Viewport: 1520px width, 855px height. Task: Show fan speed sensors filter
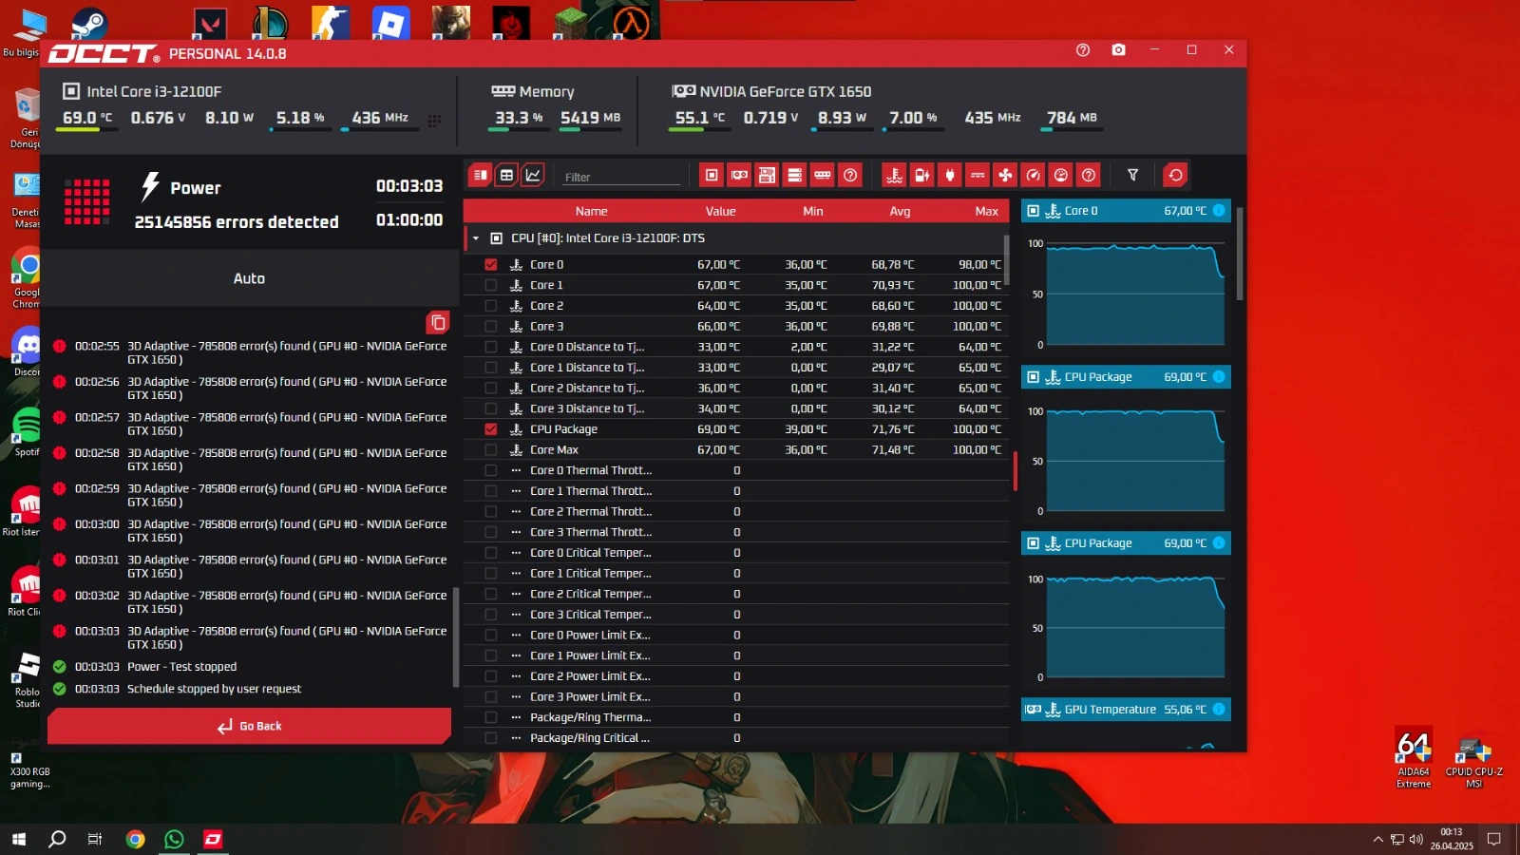tap(1005, 175)
